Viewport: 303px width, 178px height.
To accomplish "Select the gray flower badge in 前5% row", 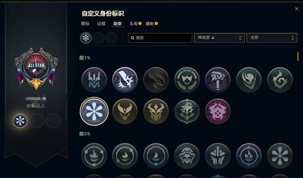I will [280, 156].
